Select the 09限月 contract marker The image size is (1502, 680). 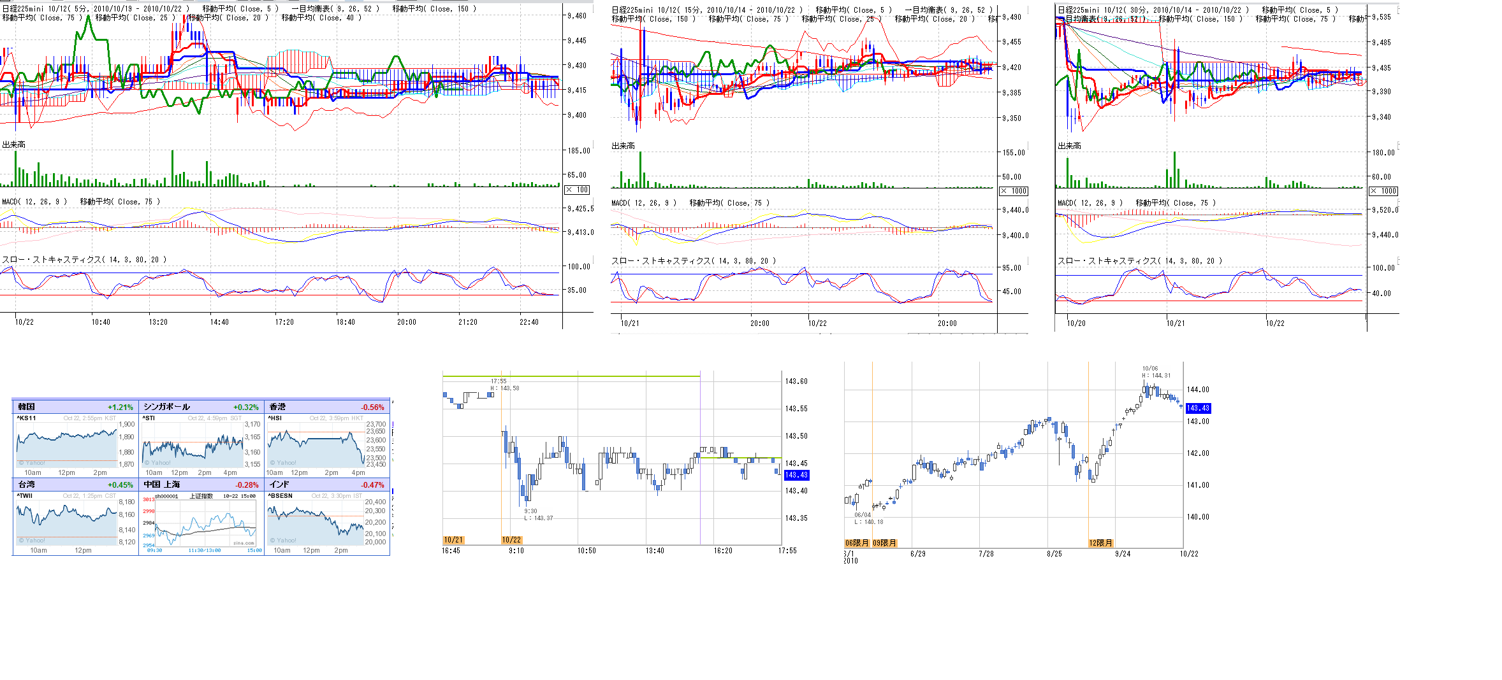[884, 543]
